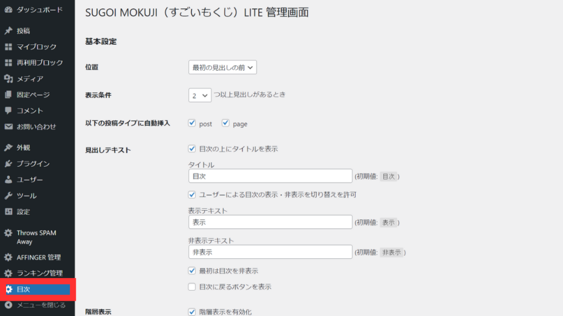The height and width of the screenshot is (316, 563).
Task: Click the wrench icon beside ツール
Action: [x=8, y=196]
